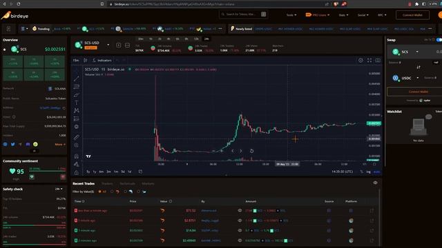Image resolution: width=442 pixels, height=248 pixels.
Task: Favorite SCS with the star icon
Action: pos(5,50)
